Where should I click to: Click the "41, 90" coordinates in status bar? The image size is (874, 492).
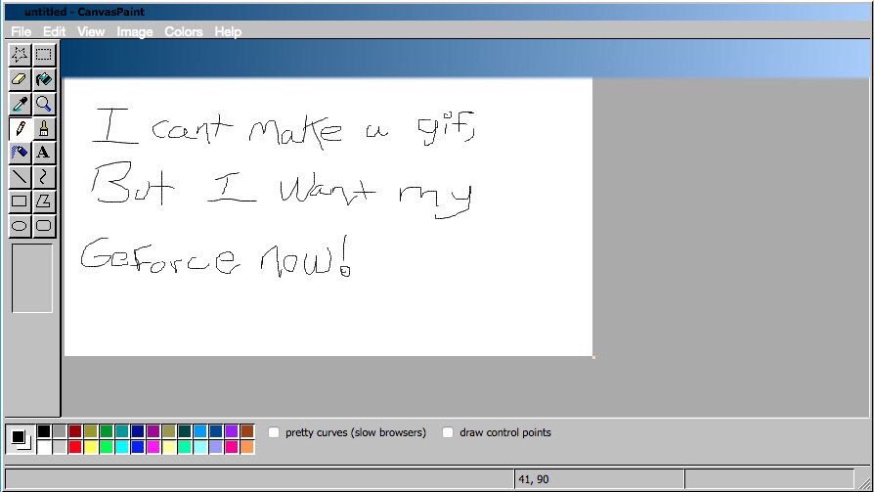click(534, 479)
